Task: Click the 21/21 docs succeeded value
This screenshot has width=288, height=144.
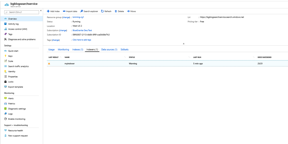Action: 261,64
